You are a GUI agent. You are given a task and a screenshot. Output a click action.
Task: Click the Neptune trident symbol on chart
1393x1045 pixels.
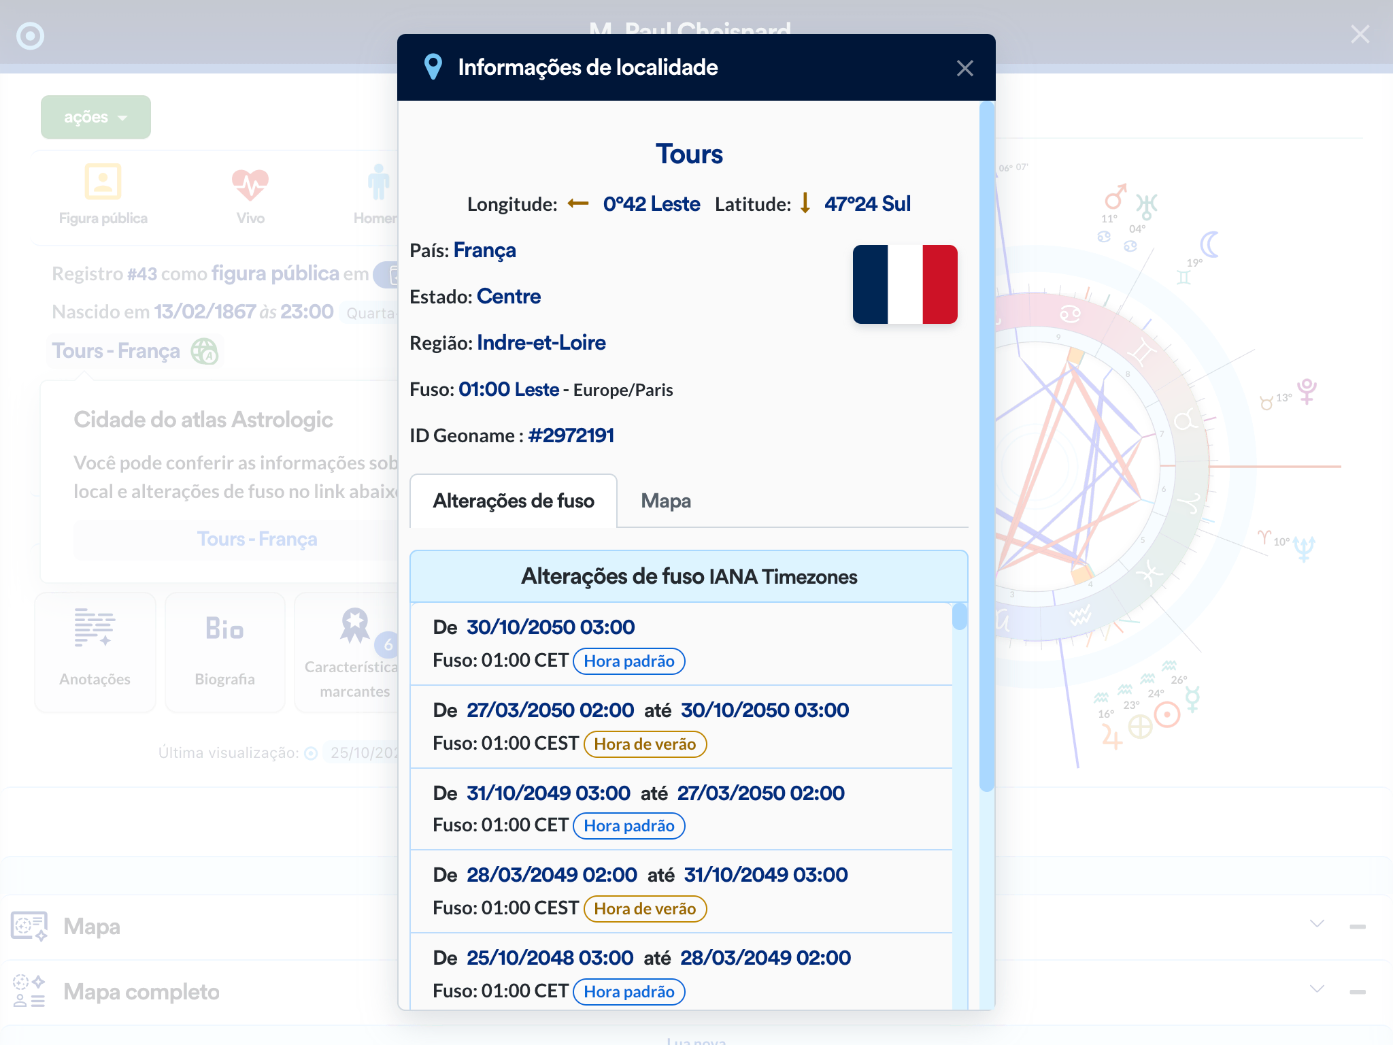point(1304,548)
